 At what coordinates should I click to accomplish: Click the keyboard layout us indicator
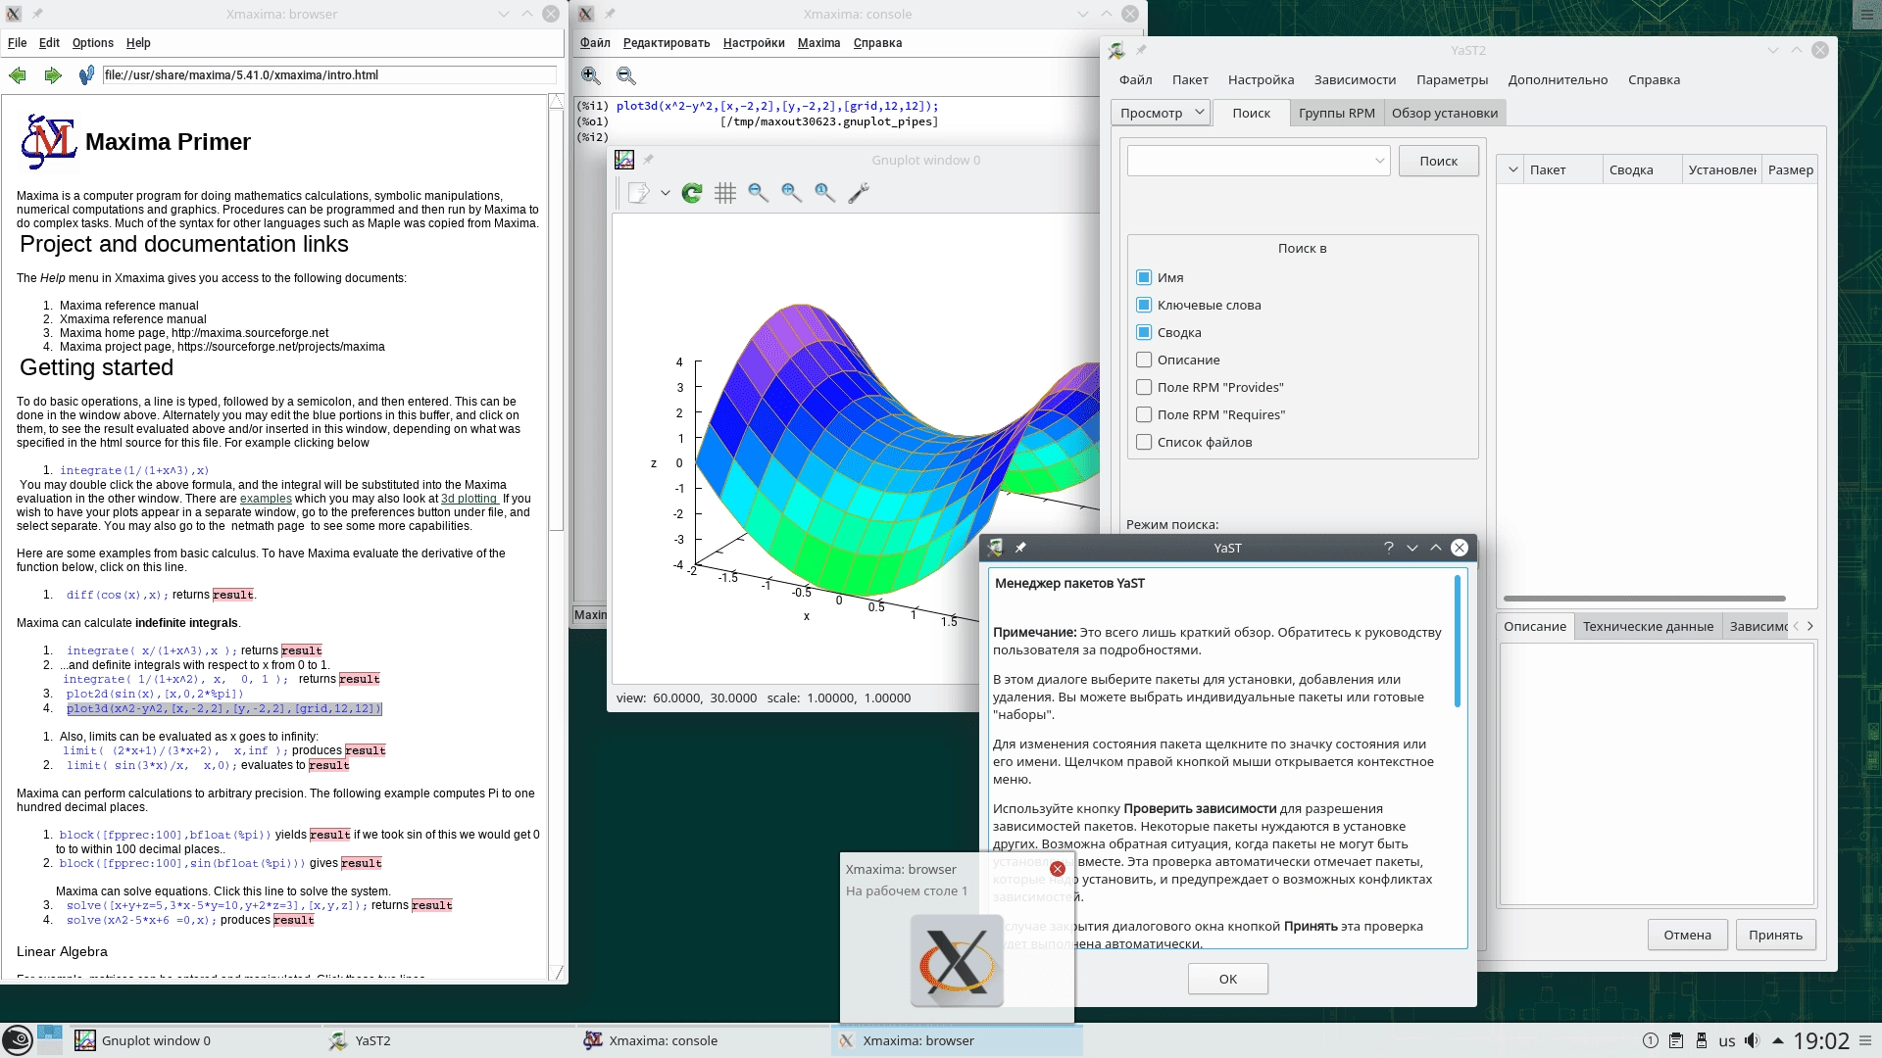[x=1726, y=1041]
